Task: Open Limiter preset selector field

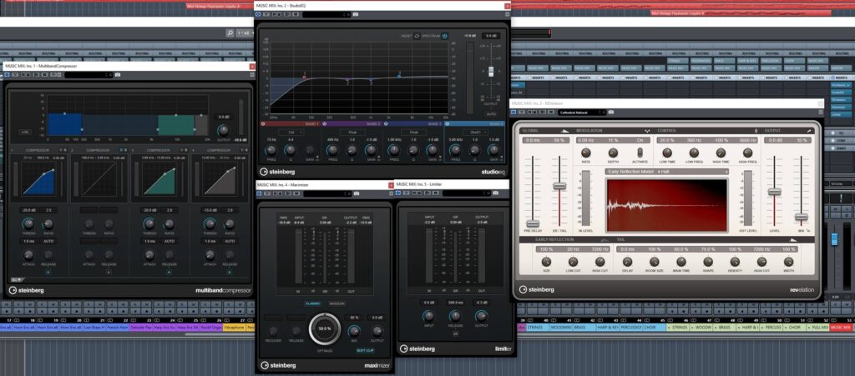Action: click(467, 193)
